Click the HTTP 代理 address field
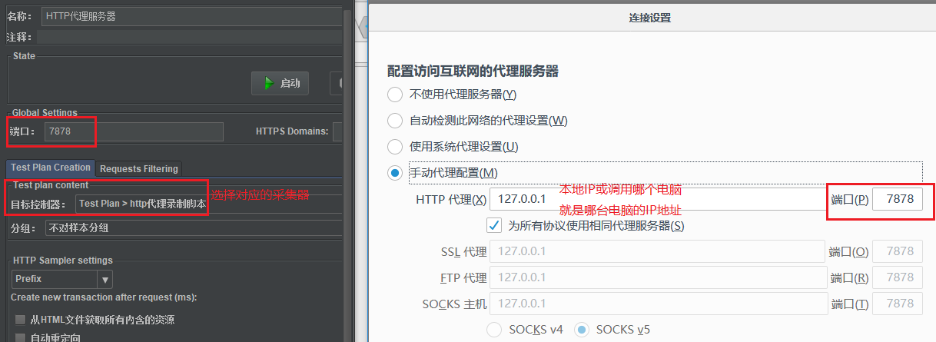The image size is (936, 342). (657, 199)
